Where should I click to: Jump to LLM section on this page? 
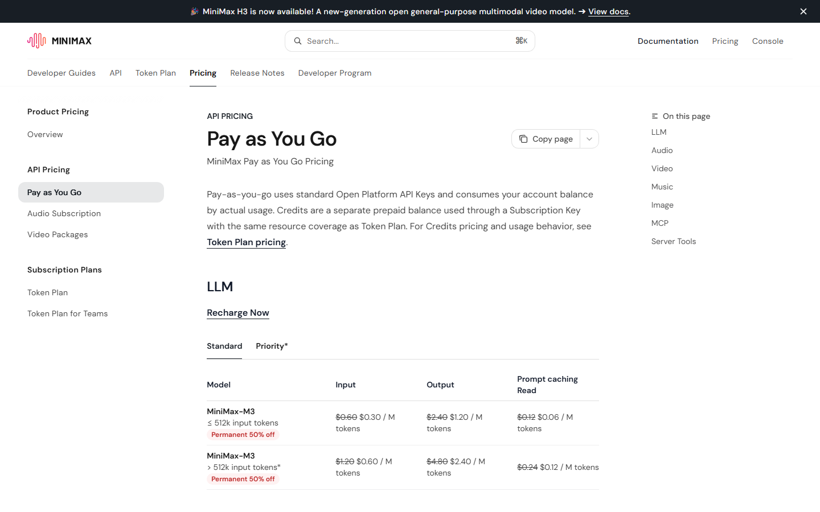(659, 132)
